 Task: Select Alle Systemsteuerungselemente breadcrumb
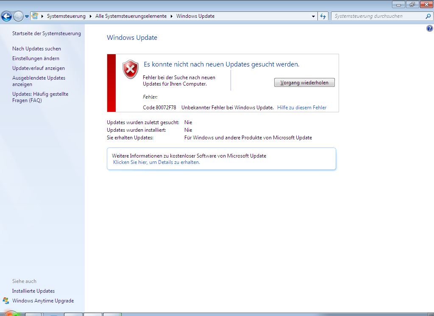131,16
